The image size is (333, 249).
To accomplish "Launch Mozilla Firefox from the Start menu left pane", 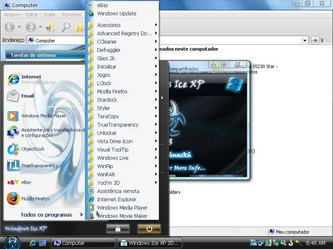I will 28,199.
